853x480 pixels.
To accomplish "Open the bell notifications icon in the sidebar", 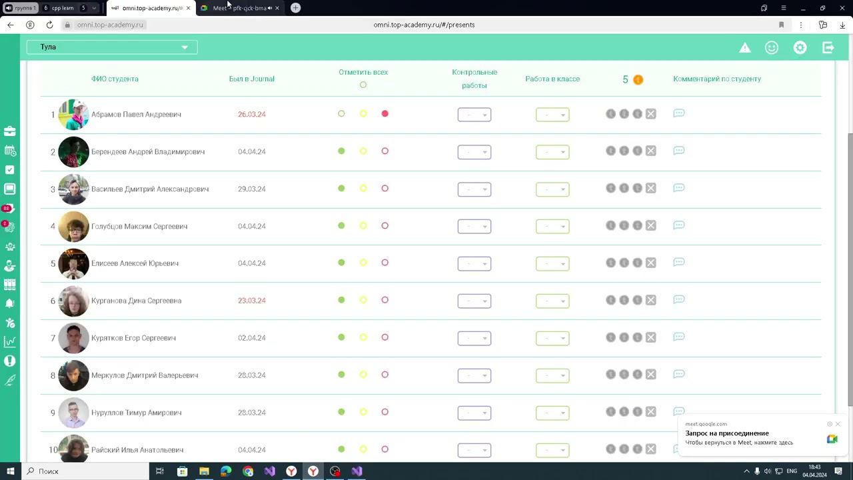I will coord(9,303).
